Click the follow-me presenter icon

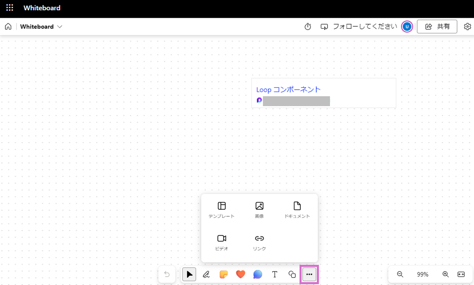[324, 27]
